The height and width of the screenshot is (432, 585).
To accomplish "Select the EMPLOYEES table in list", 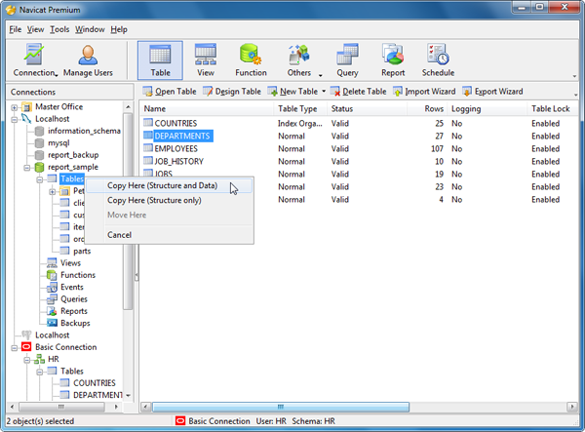I will (x=176, y=148).
